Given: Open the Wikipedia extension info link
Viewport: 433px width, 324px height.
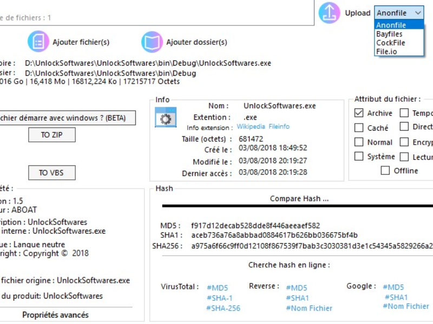Looking at the screenshot, I should click(x=251, y=127).
